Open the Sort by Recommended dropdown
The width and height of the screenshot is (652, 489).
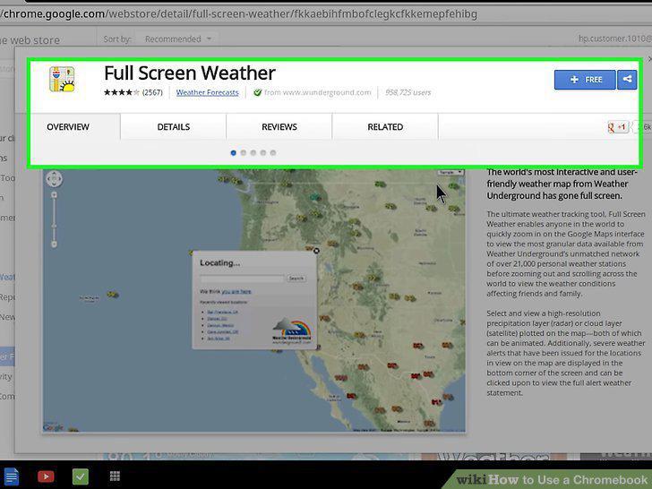click(x=178, y=39)
